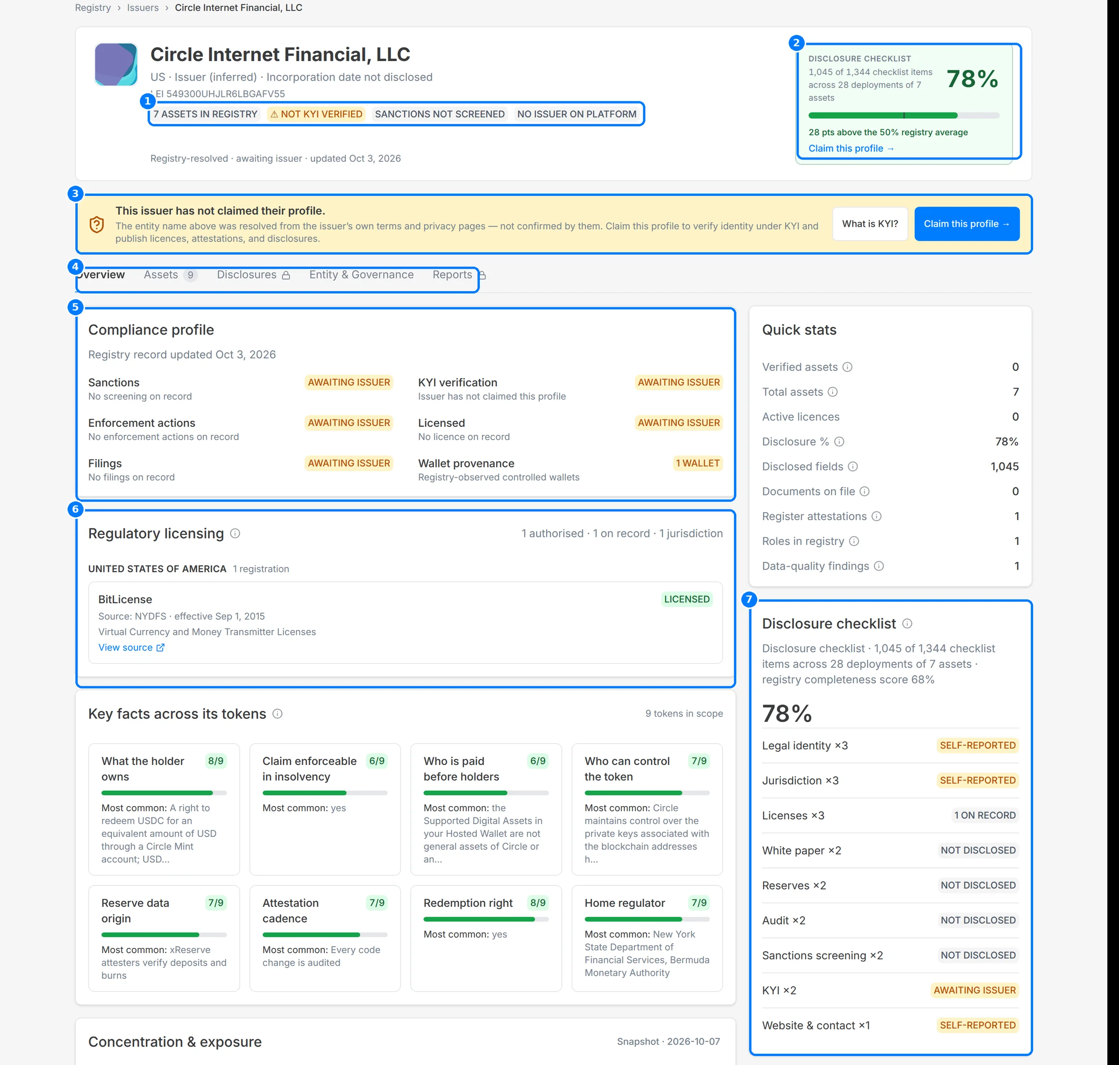Screen dimensions: 1119x1065
Task: Click external-link icon beside View source
Action: (x=160, y=648)
